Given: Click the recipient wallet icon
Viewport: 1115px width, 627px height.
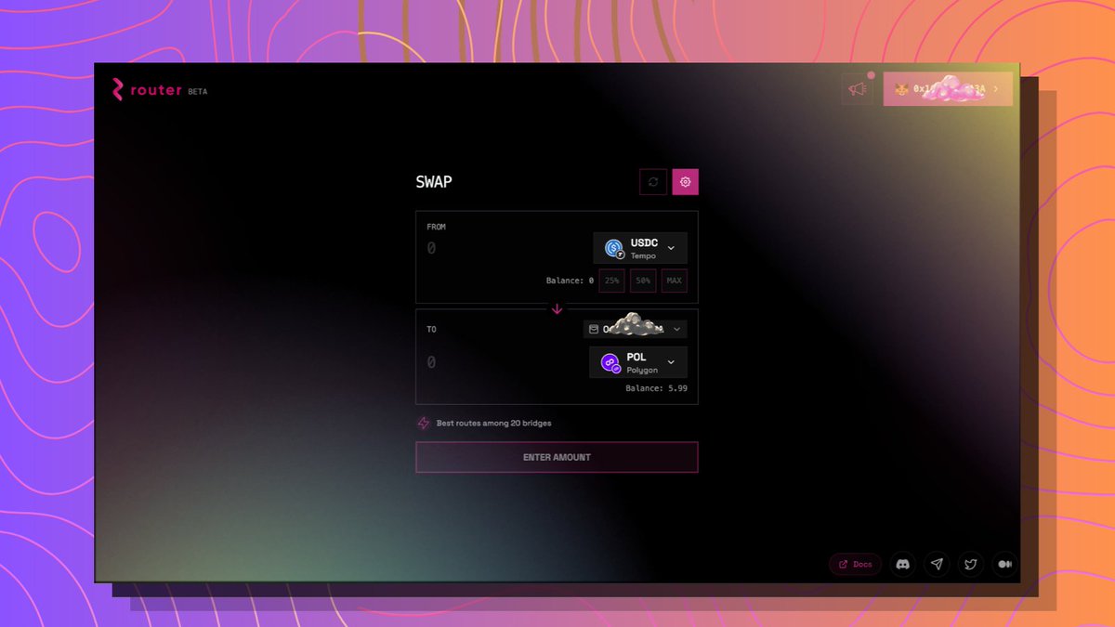Looking at the screenshot, I should (594, 329).
